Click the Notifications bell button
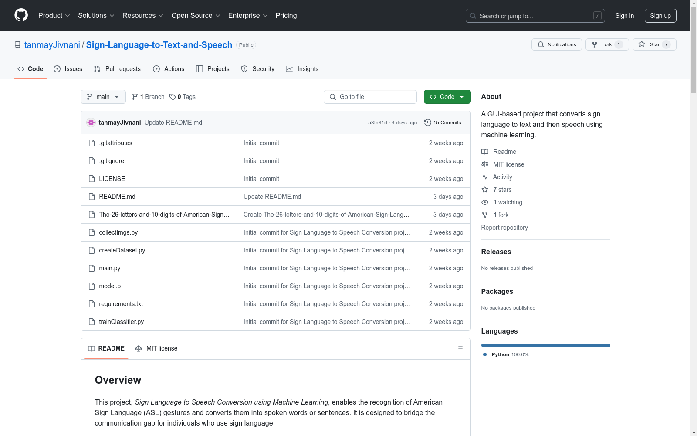 [556, 44]
